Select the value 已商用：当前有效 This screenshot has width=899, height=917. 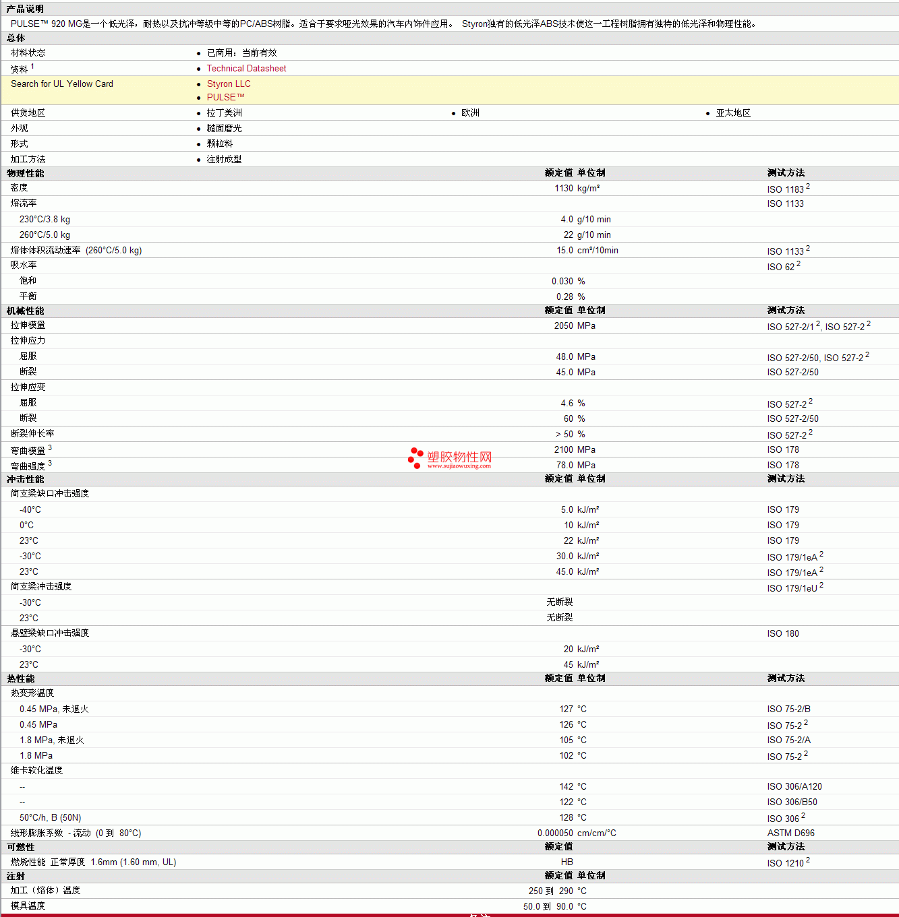pyautogui.click(x=241, y=53)
